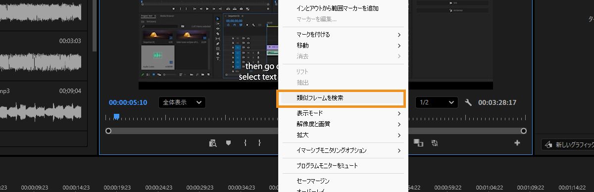Click the blue playhead on monitor ruler
This screenshot has width=594, height=192.
pos(116,117)
